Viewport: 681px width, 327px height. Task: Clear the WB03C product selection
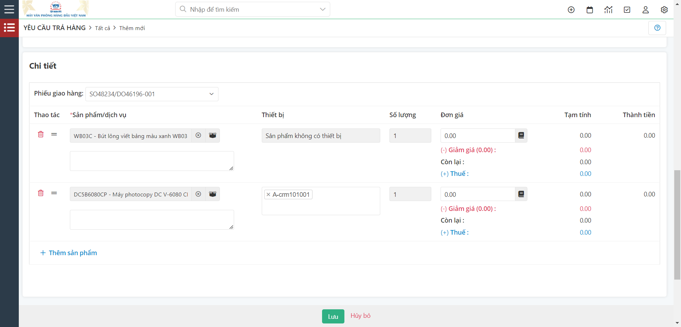point(198,136)
